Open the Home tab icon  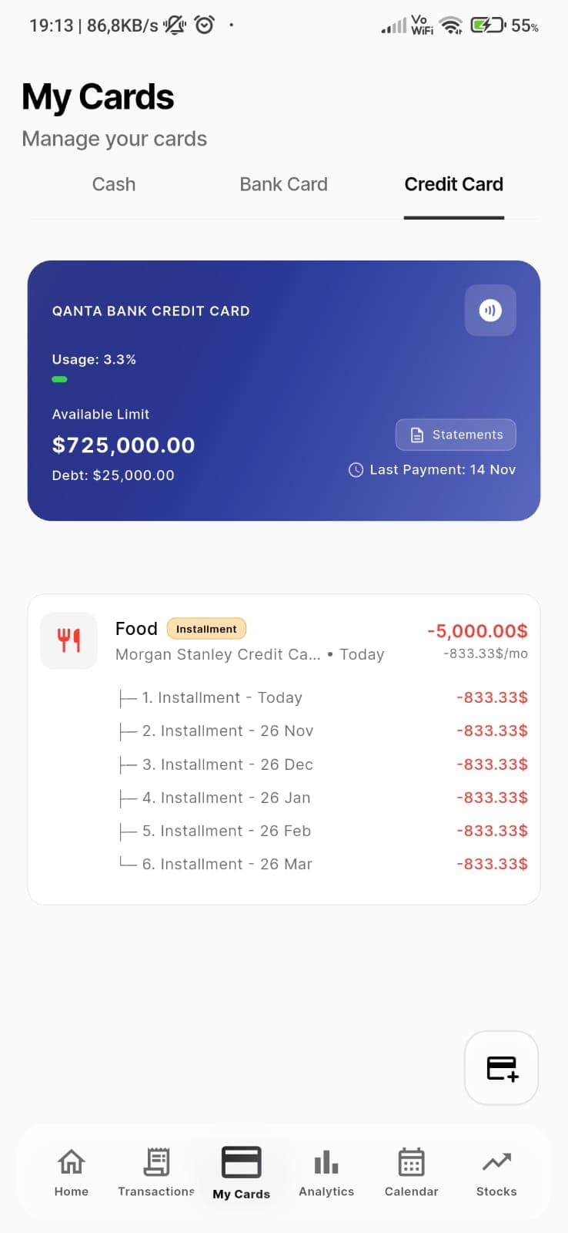[72, 1162]
